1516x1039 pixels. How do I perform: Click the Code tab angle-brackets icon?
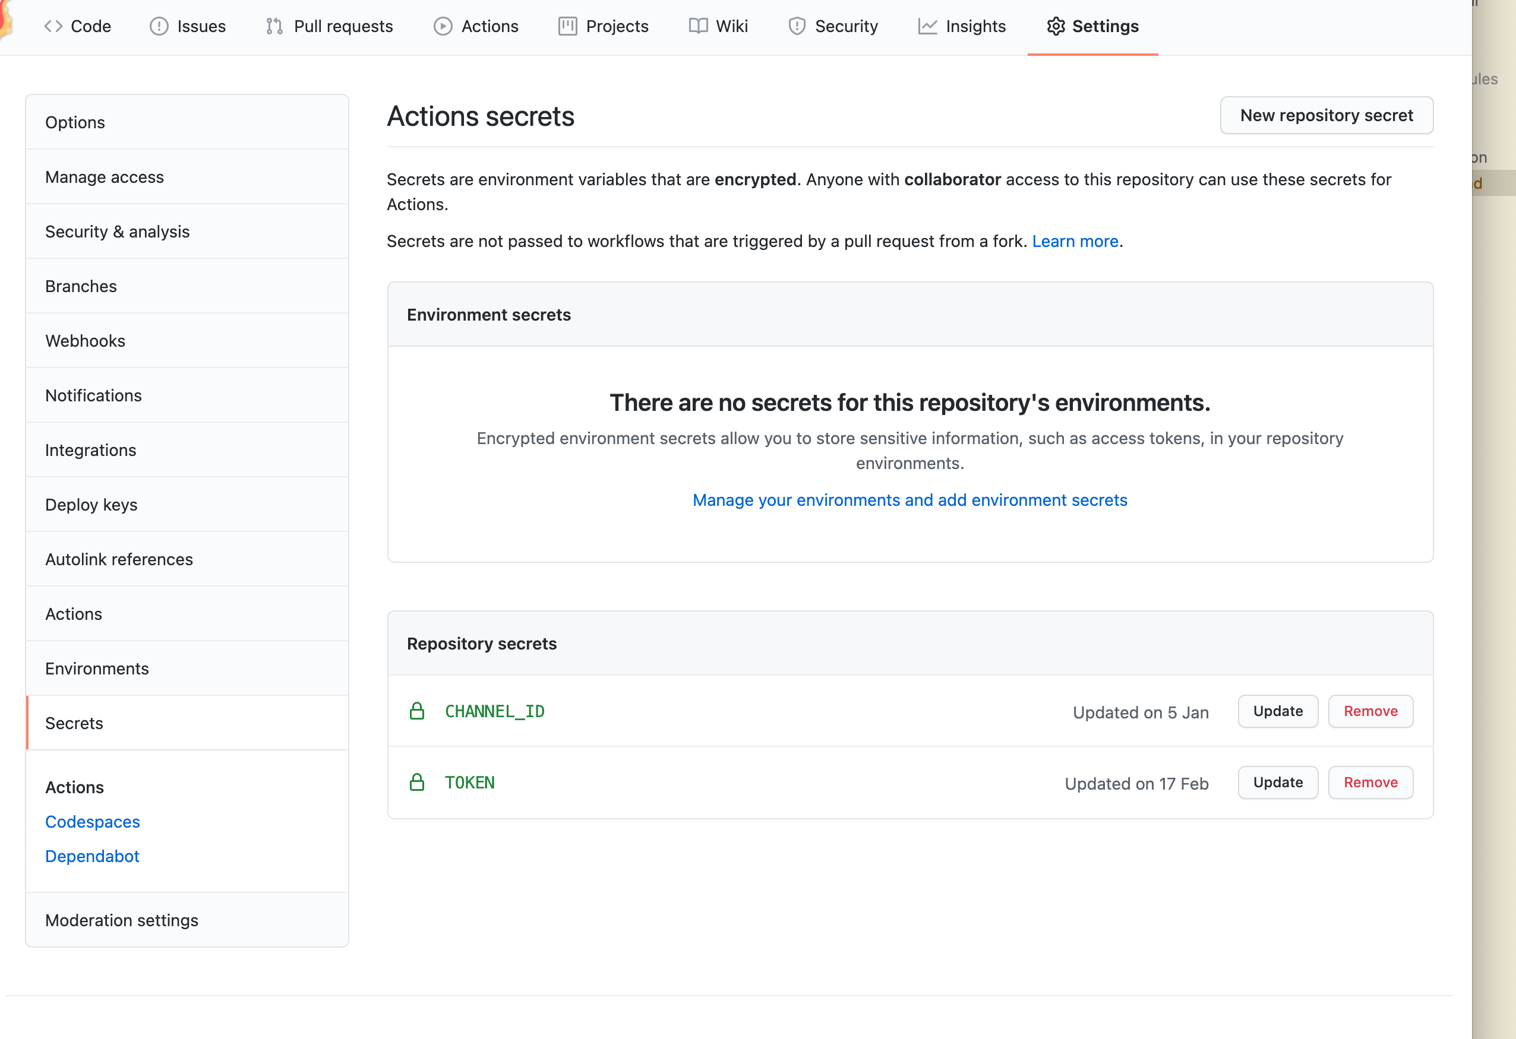[53, 26]
